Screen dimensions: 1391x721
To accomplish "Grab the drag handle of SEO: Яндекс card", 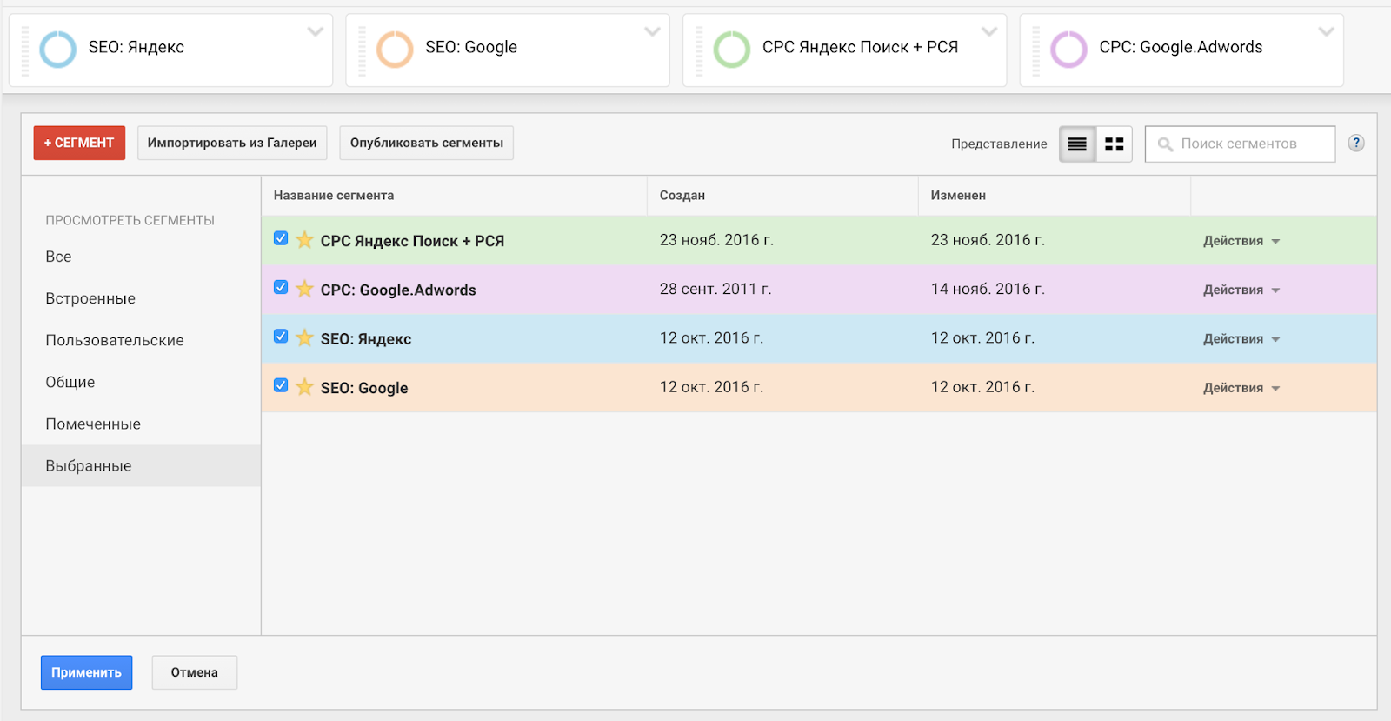I will 25,50.
